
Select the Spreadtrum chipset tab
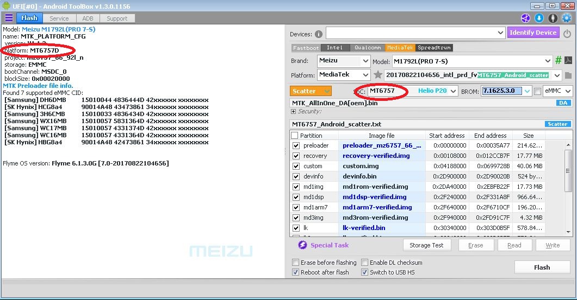pyautogui.click(x=434, y=48)
